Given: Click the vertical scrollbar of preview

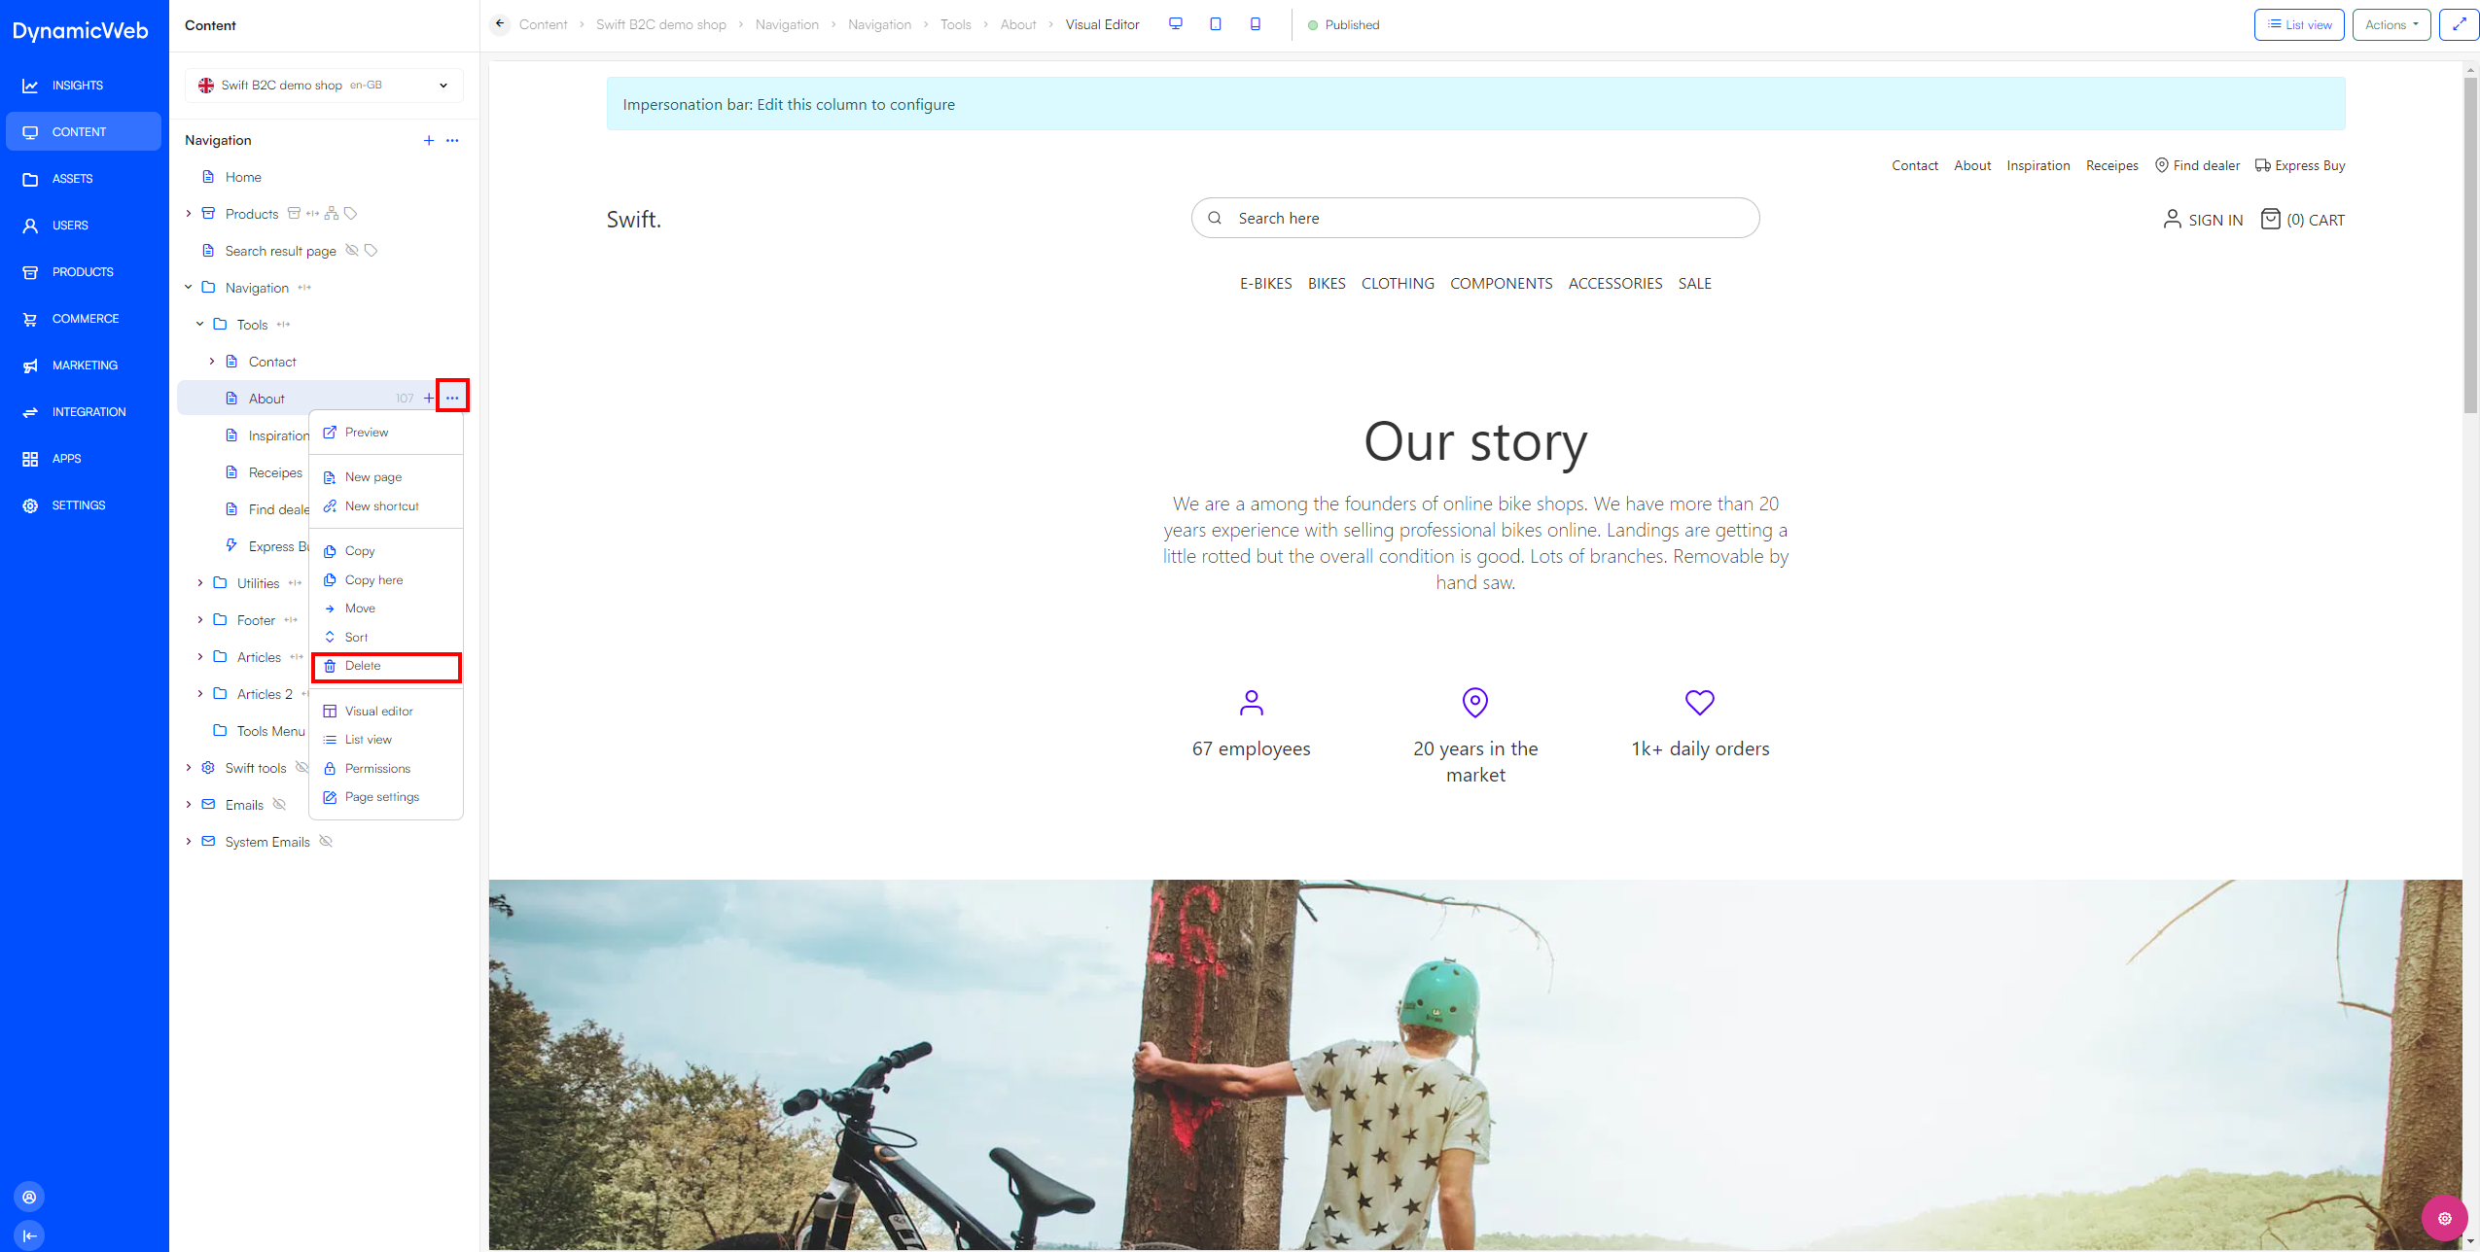Looking at the screenshot, I should tap(2470, 243).
